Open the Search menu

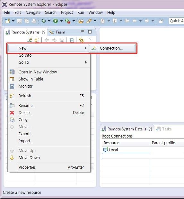click(51, 13)
